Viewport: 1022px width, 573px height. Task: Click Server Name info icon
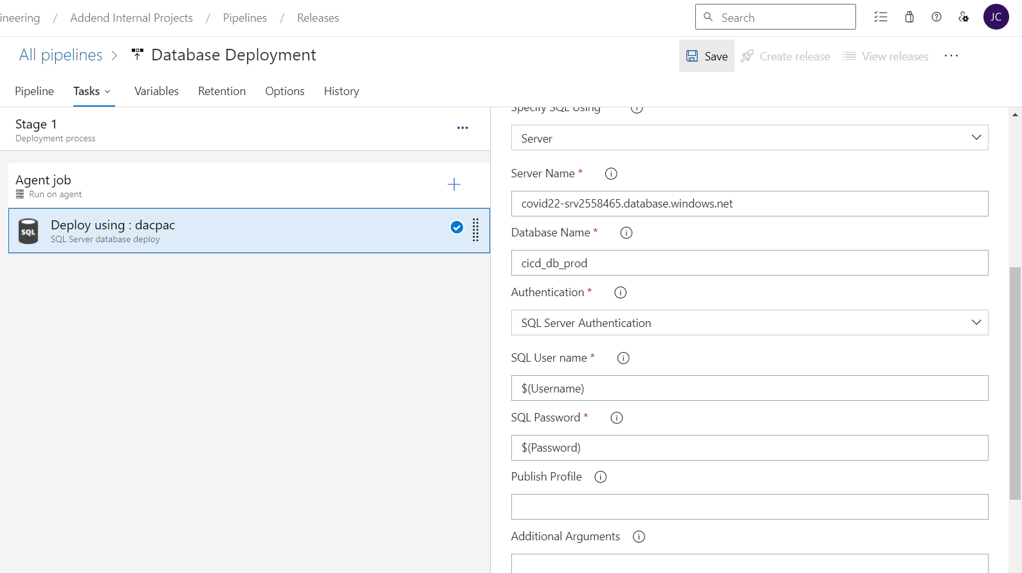(x=611, y=173)
